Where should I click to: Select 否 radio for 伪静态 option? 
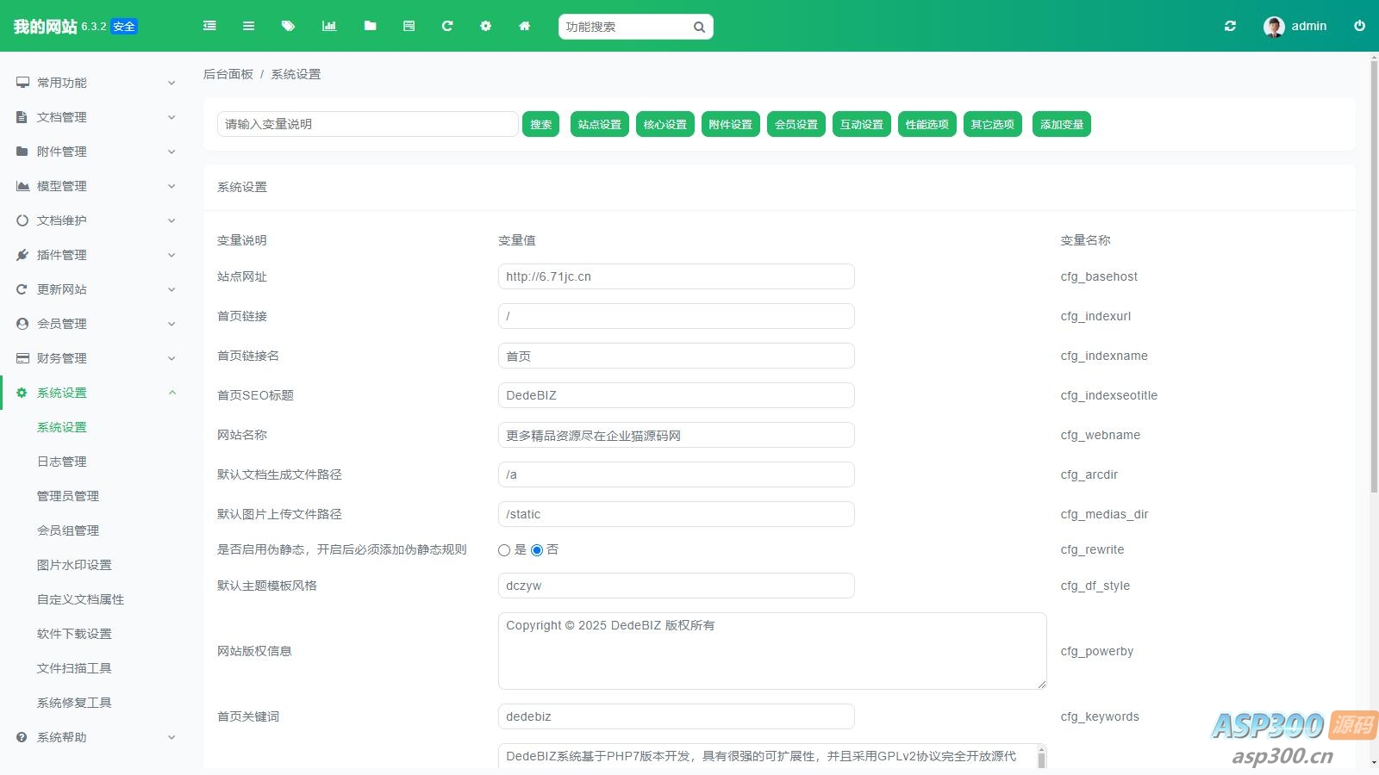point(537,550)
